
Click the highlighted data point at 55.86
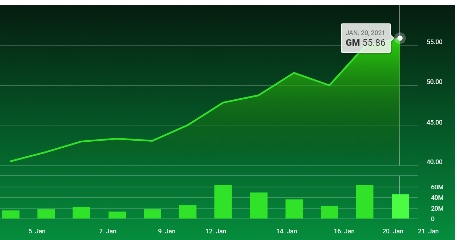[x=400, y=38]
